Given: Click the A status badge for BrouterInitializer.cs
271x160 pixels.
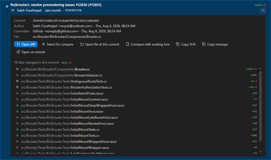Looking at the screenshot, I should point(17,75).
